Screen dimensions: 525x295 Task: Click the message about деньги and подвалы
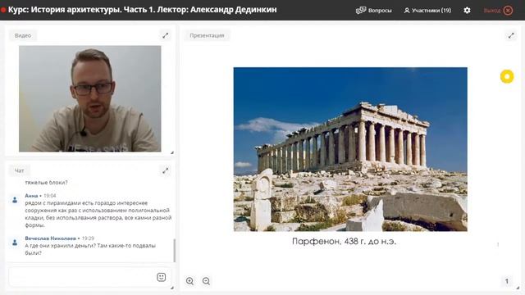(x=90, y=249)
